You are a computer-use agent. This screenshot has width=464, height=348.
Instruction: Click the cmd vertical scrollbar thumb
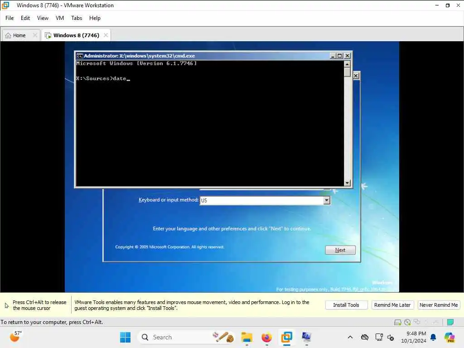point(347,72)
